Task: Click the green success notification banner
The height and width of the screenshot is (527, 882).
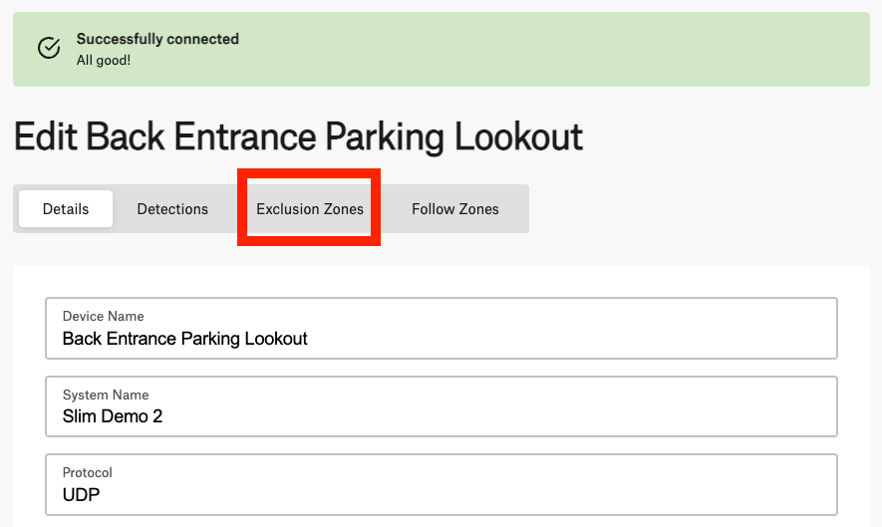Action: click(x=441, y=50)
